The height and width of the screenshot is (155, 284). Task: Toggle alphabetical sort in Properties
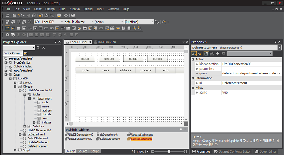[x=200, y=54]
